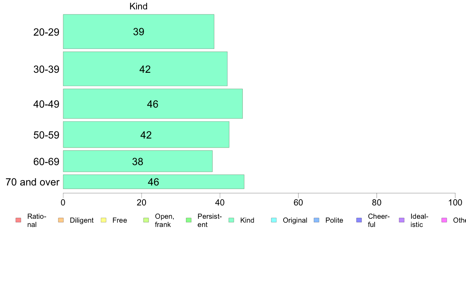Click the 70 and over axis label
The image size is (466, 288).
[33, 182]
